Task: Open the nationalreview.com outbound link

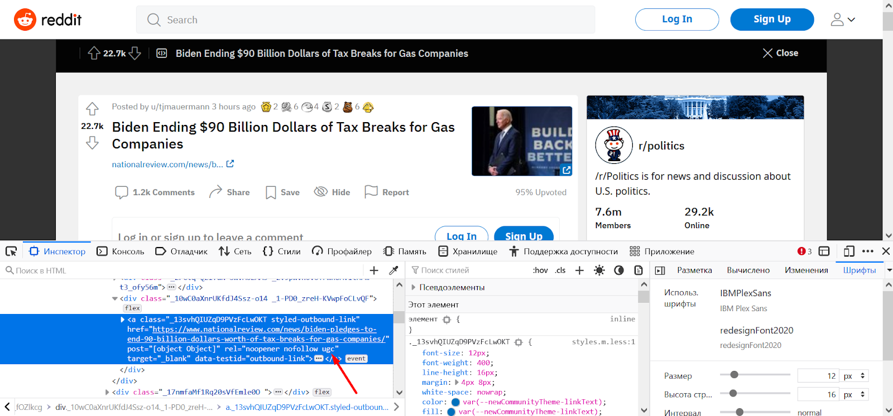Action: [x=172, y=164]
